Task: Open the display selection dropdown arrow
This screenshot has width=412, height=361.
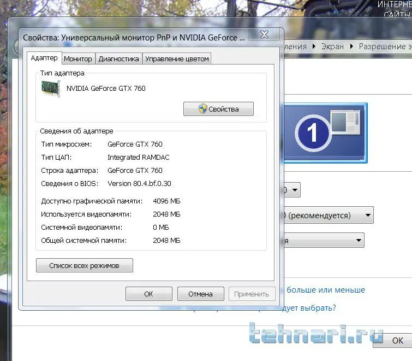Action: pos(295,190)
